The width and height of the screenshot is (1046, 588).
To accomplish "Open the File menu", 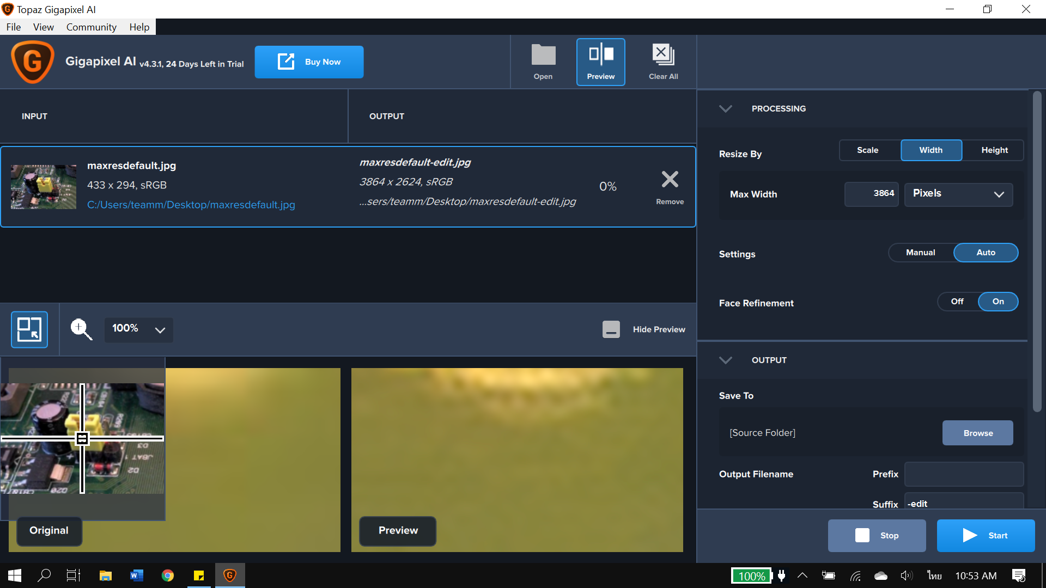I will coord(14,27).
